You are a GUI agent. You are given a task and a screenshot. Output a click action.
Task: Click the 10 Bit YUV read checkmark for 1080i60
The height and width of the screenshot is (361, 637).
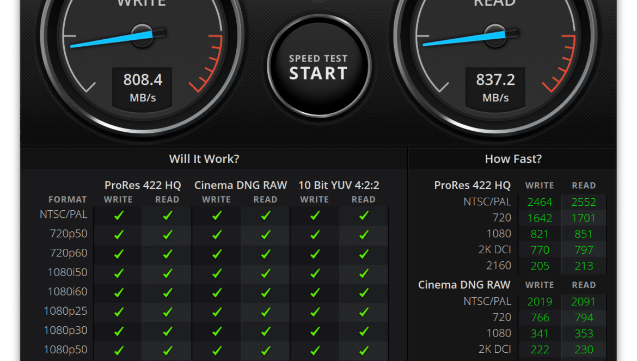coord(364,292)
